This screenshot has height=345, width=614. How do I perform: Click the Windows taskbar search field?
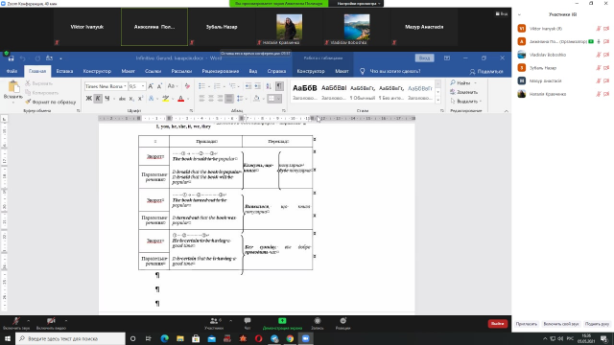(70, 338)
